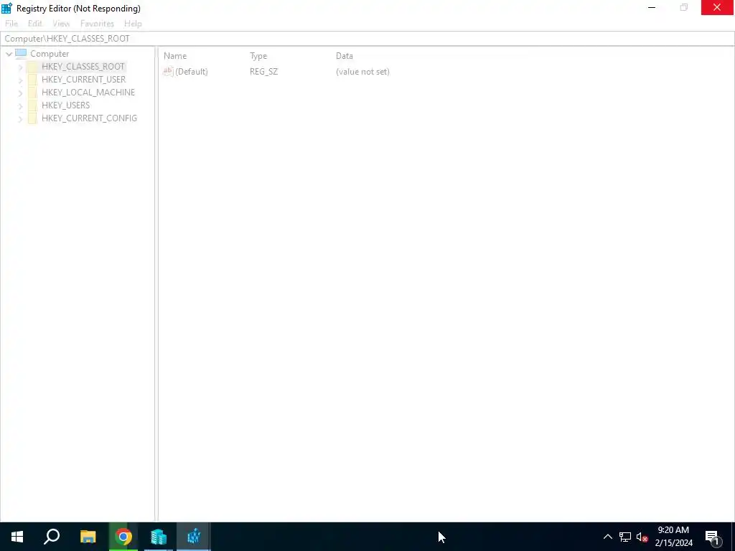Open the clock and date flyout

pos(673,537)
